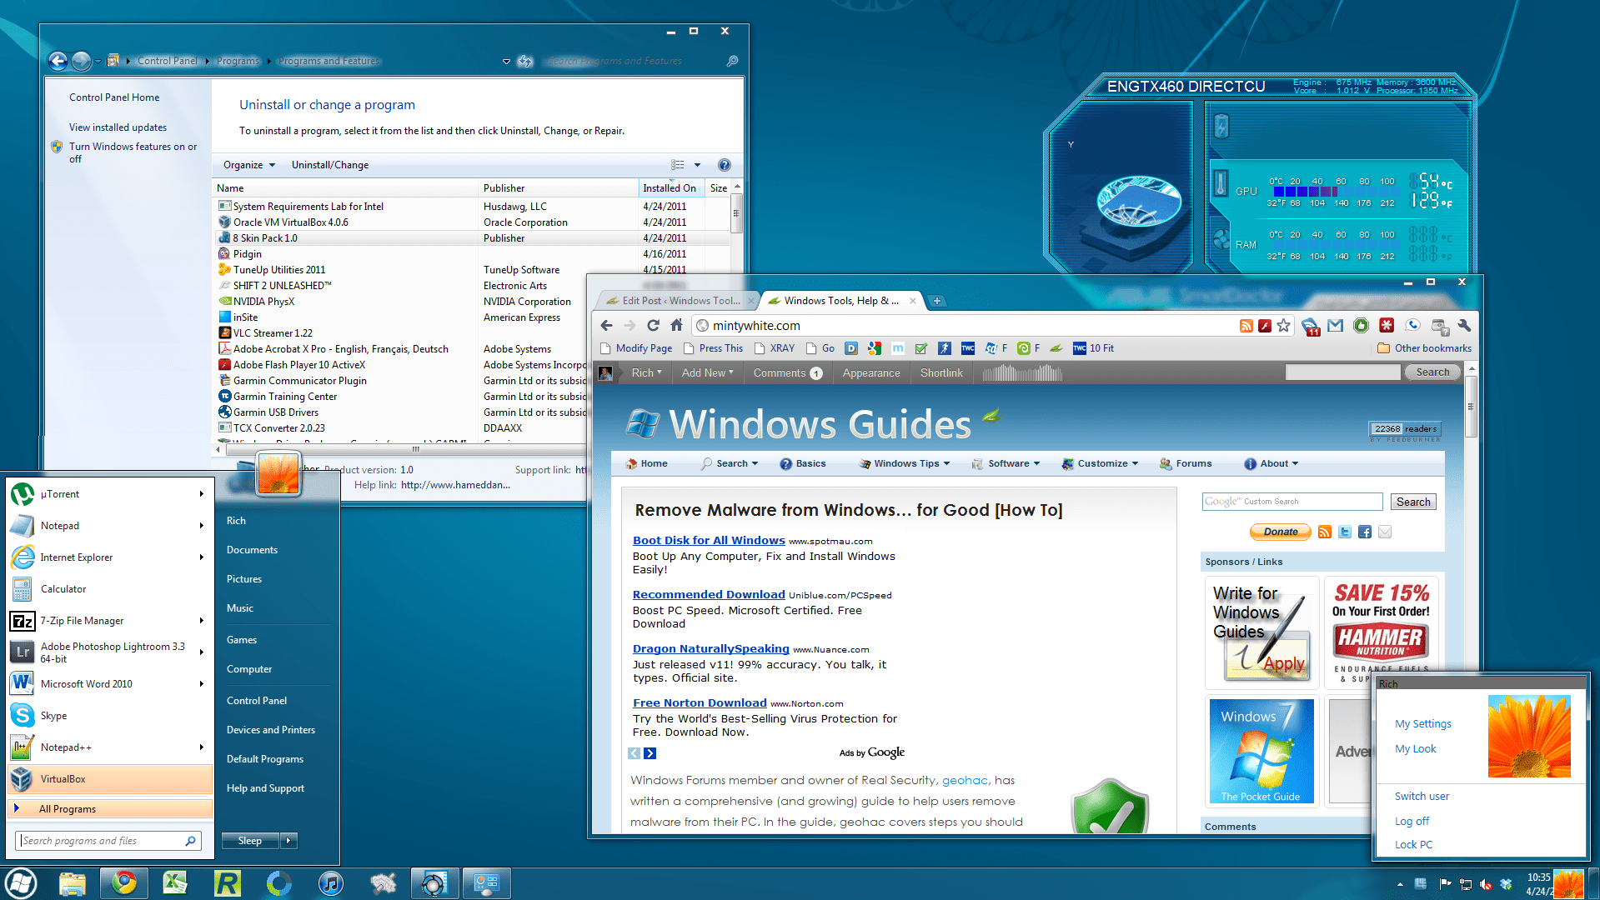Click the volume muted icon in system tray
Image resolution: width=1600 pixels, height=900 pixels.
tap(1485, 884)
